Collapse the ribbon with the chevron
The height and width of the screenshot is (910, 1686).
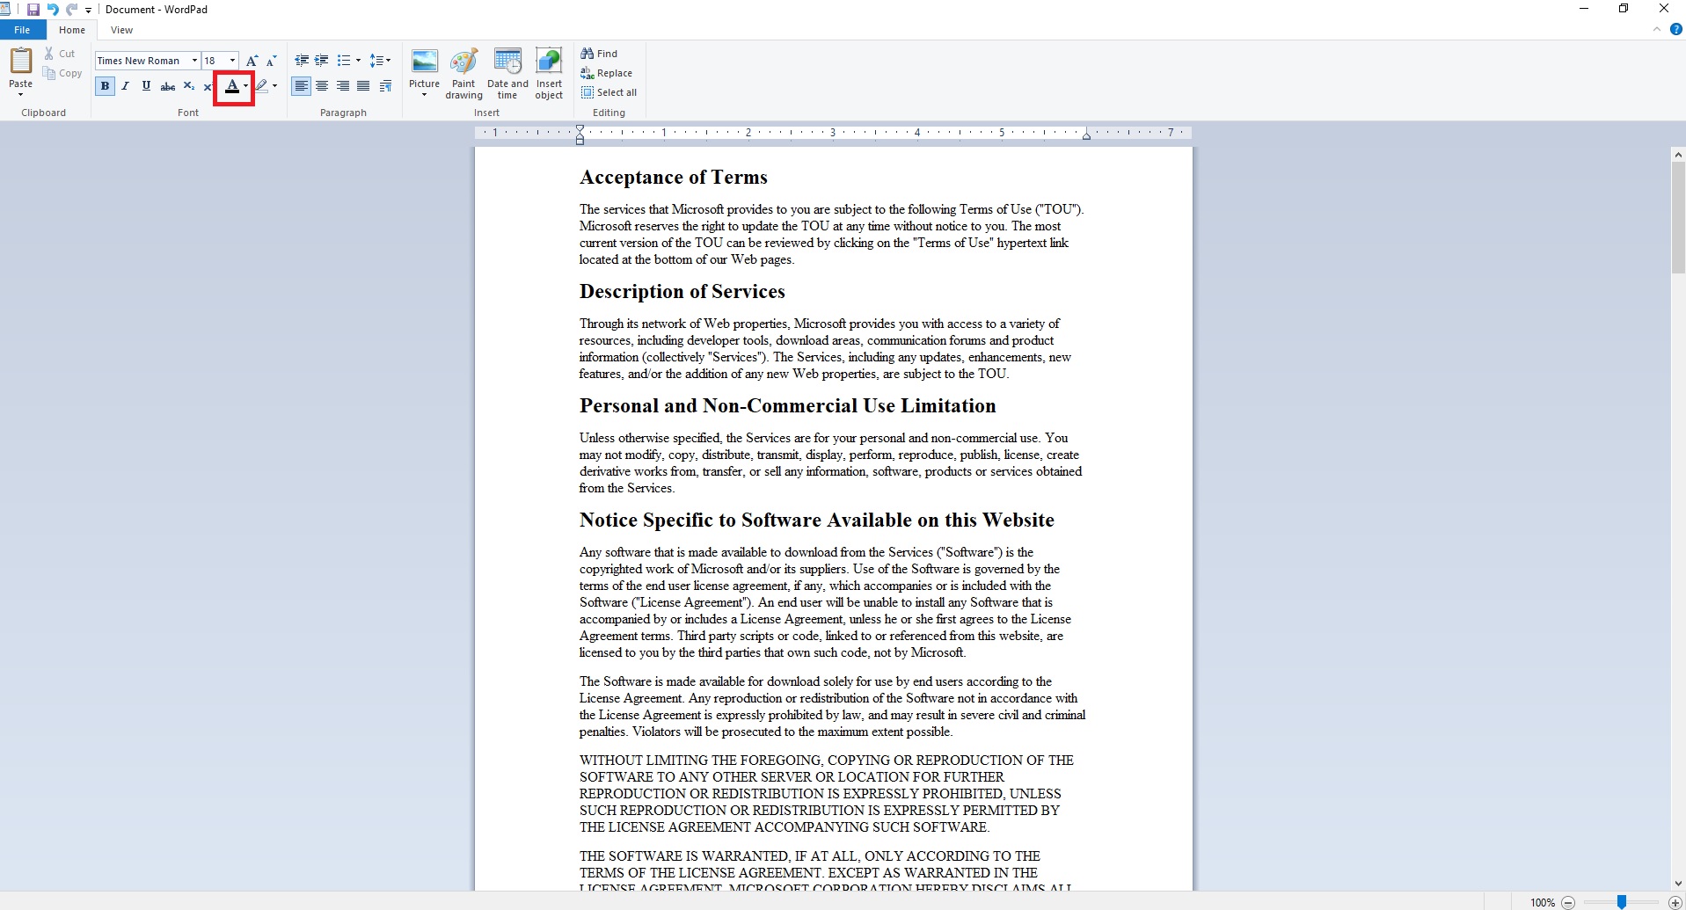pos(1657,29)
